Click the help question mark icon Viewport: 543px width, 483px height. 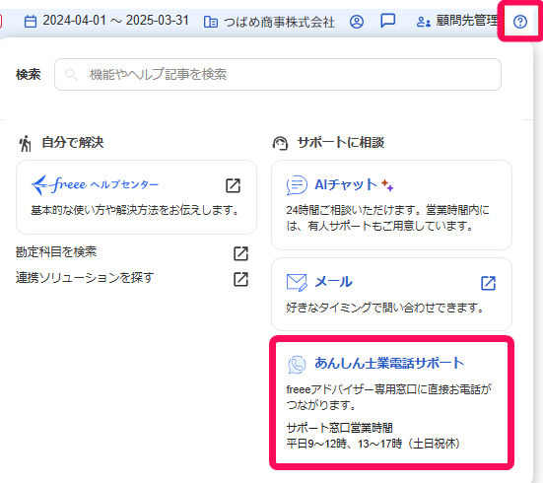(519, 22)
